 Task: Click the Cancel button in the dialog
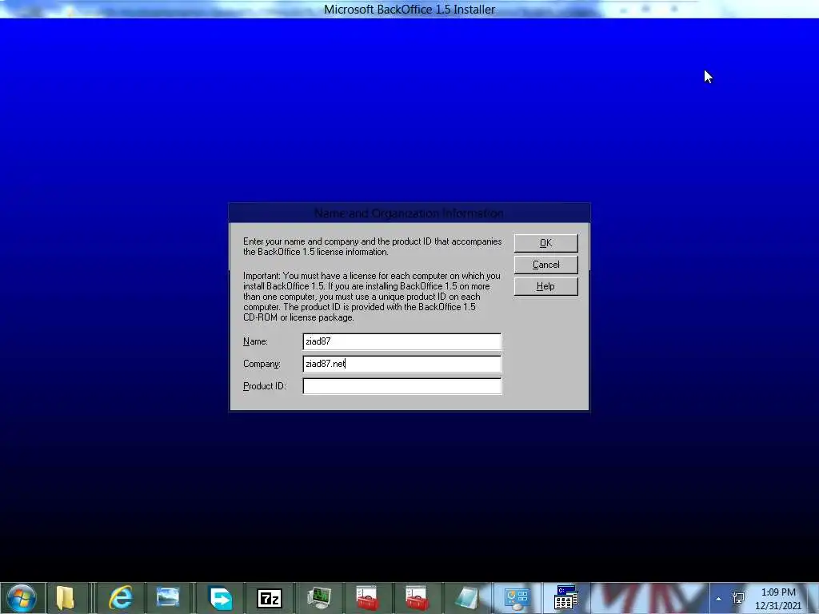click(545, 265)
